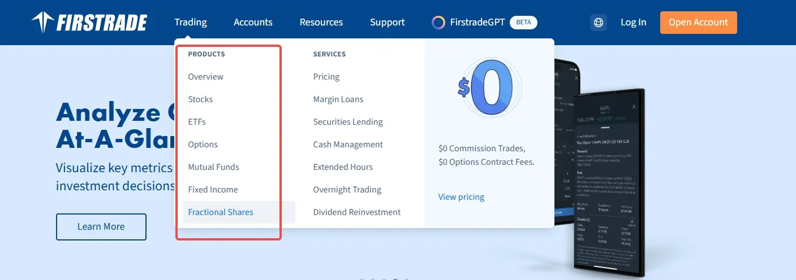Choose Overnight Trading
This screenshot has width=796, height=280.
pos(347,190)
